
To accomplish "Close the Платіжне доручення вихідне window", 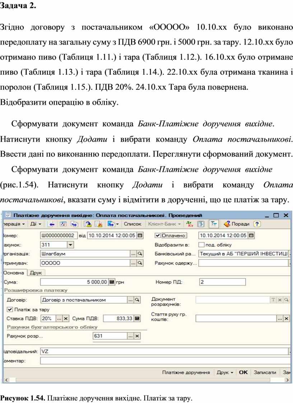I will pos(286,215).
